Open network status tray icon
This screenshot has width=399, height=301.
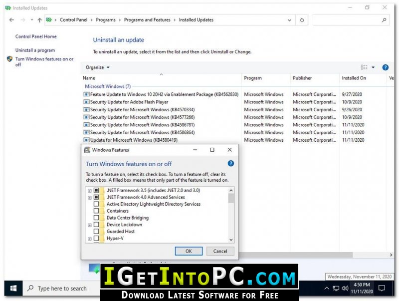tap(336, 288)
